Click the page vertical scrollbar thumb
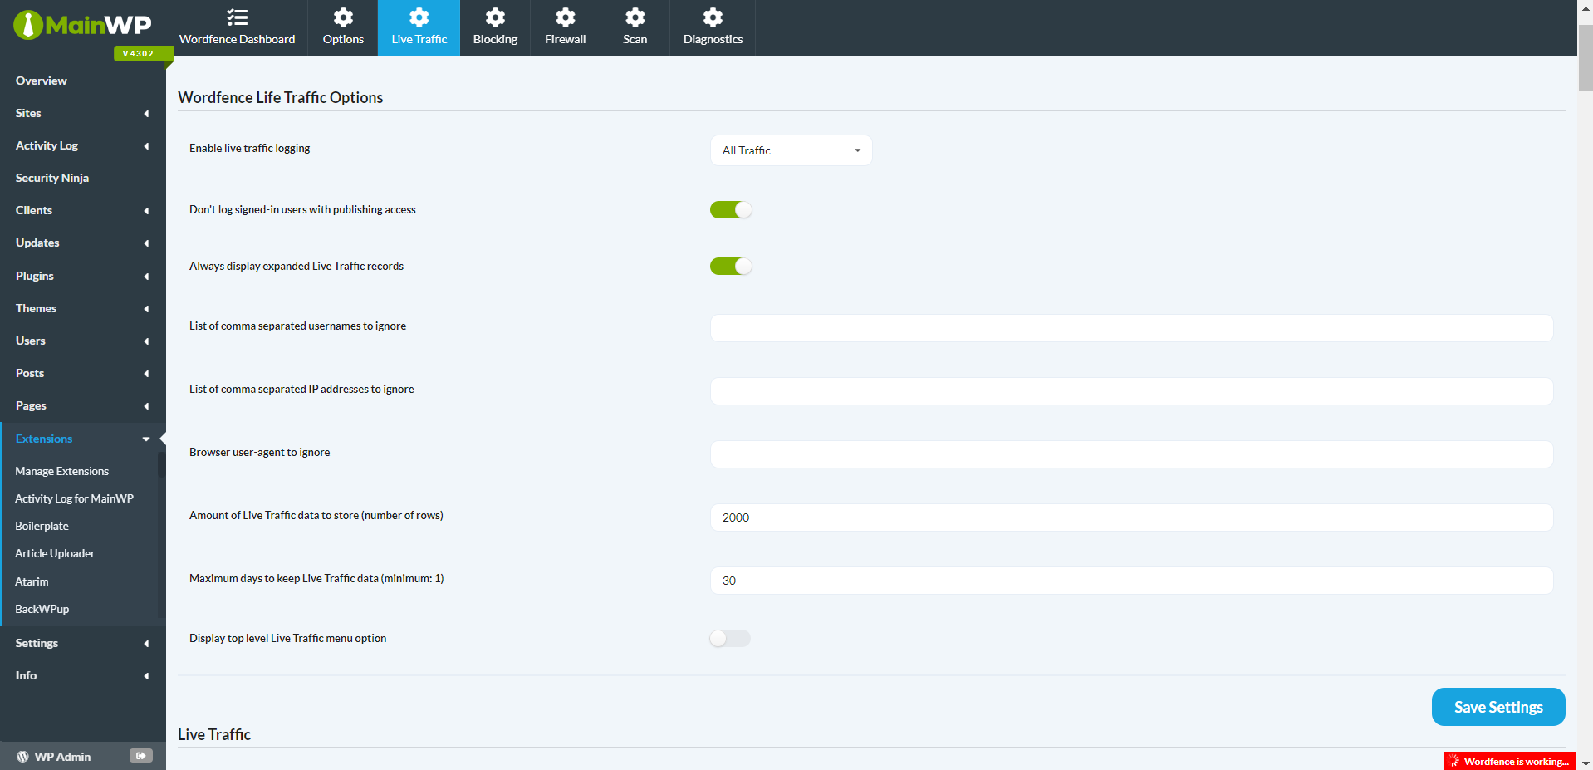The height and width of the screenshot is (770, 1593). (1586, 58)
